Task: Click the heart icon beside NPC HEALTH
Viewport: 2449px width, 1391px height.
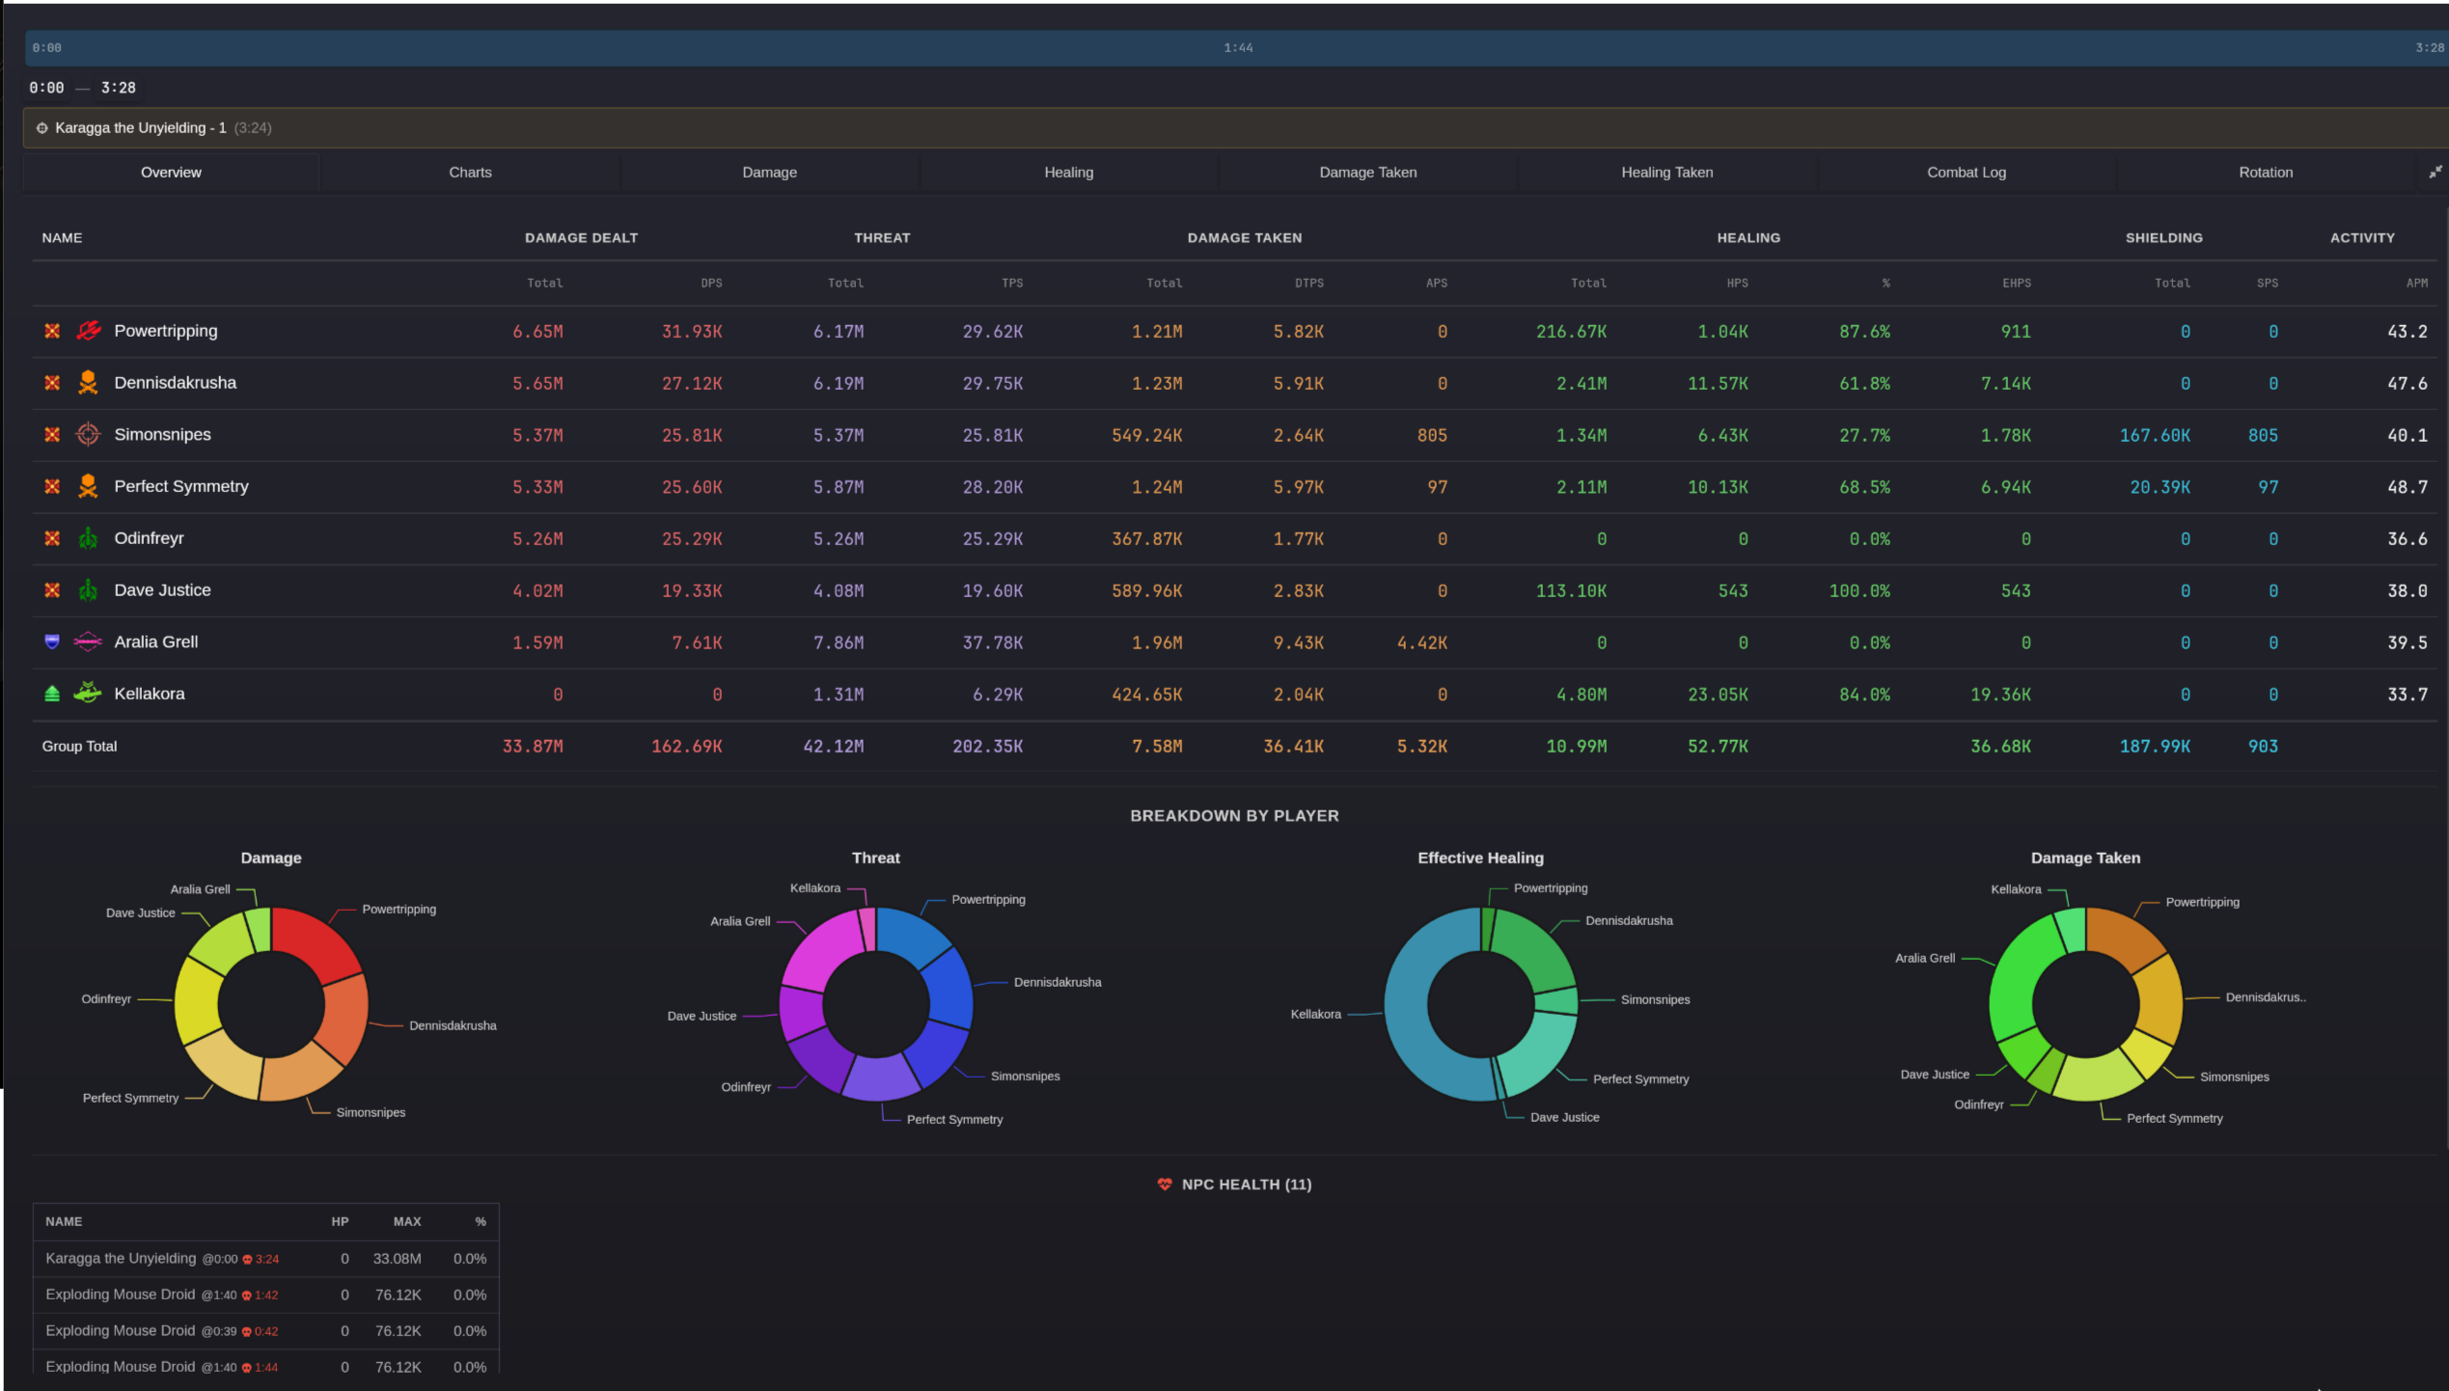Action: coord(1165,1185)
